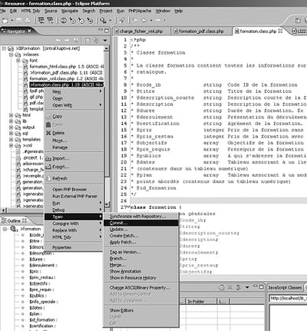Screen dimensions: 307x331
Task: Choose Commit from Team submenu
Action: point(141,223)
